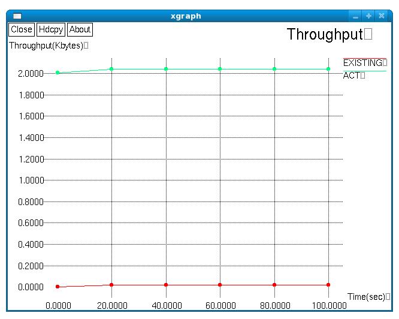Click the green ACT point at time 100
399x319 pixels.
pyautogui.click(x=328, y=69)
